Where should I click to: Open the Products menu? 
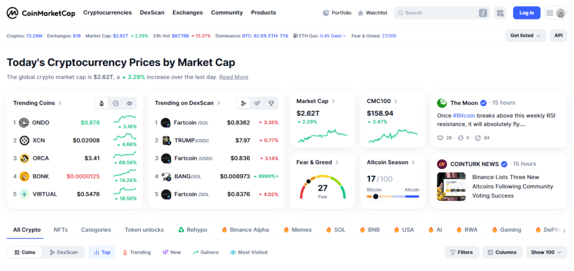[263, 12]
